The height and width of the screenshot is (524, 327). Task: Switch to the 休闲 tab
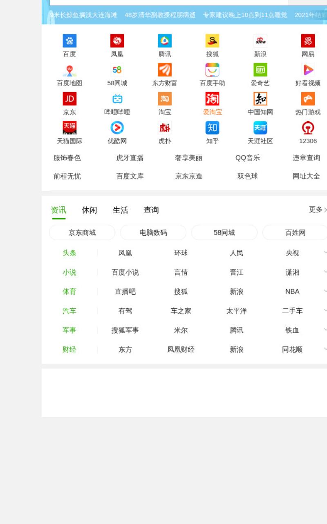coord(90,210)
